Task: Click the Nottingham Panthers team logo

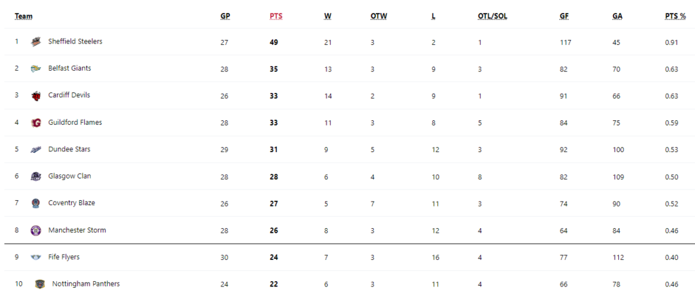Action: (x=40, y=284)
